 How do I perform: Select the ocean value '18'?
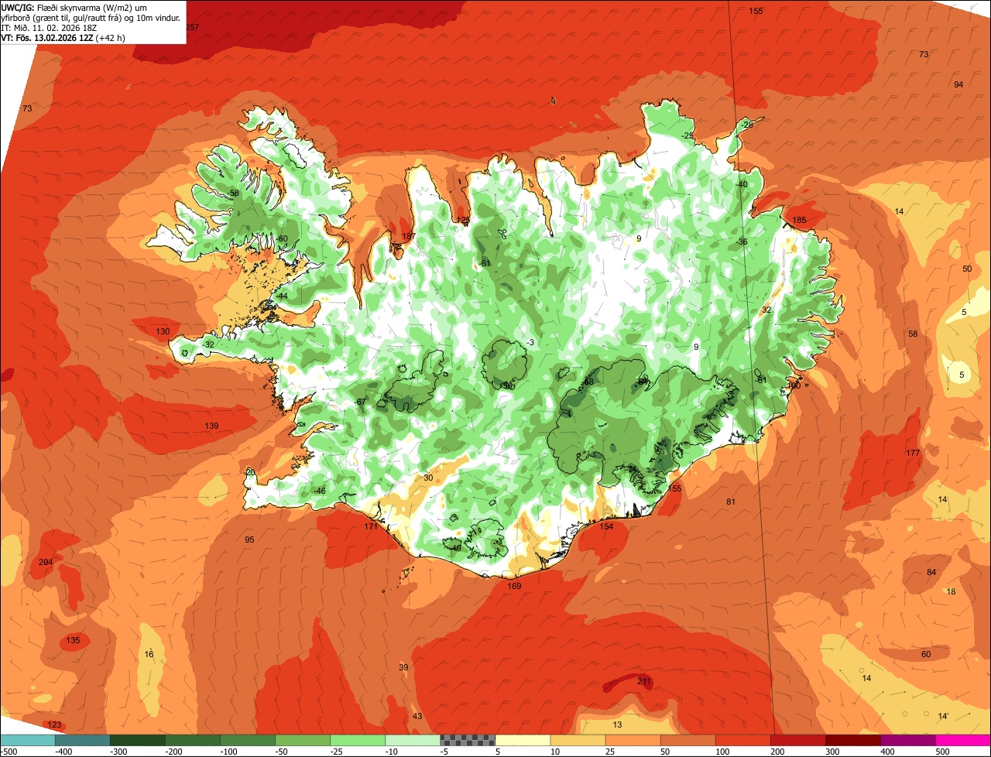coord(952,591)
